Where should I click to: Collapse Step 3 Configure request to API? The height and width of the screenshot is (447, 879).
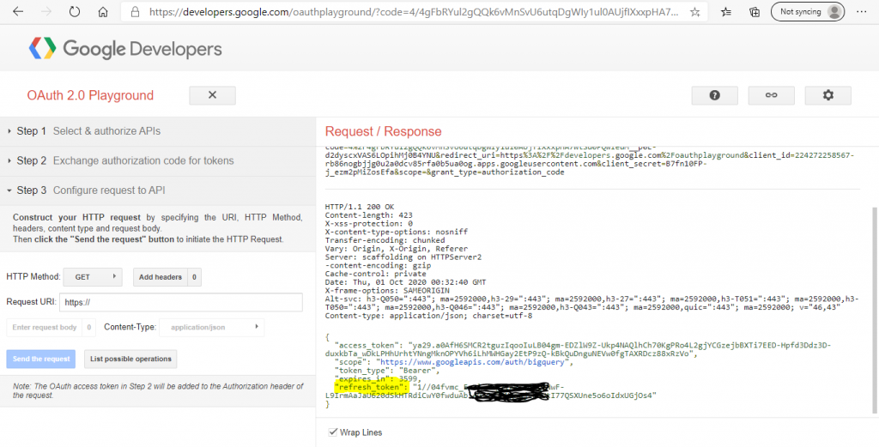(158, 190)
